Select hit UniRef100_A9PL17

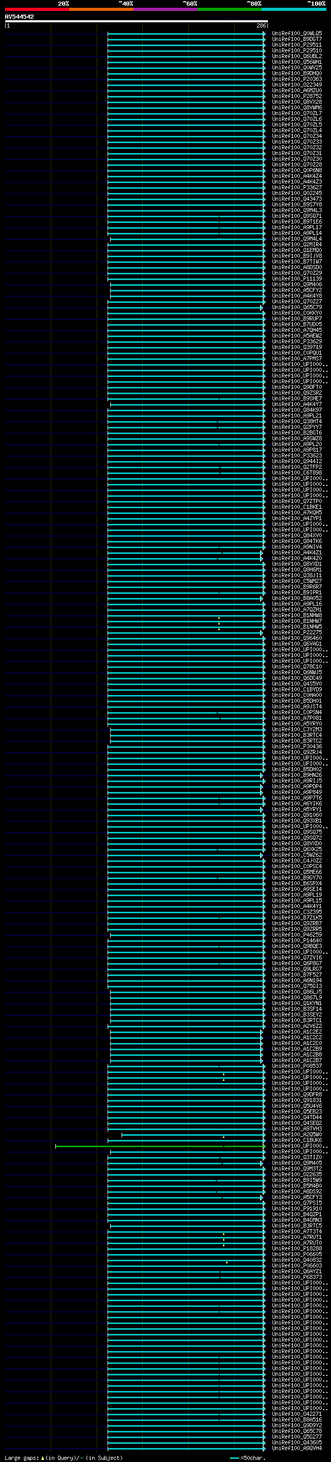click(x=297, y=228)
